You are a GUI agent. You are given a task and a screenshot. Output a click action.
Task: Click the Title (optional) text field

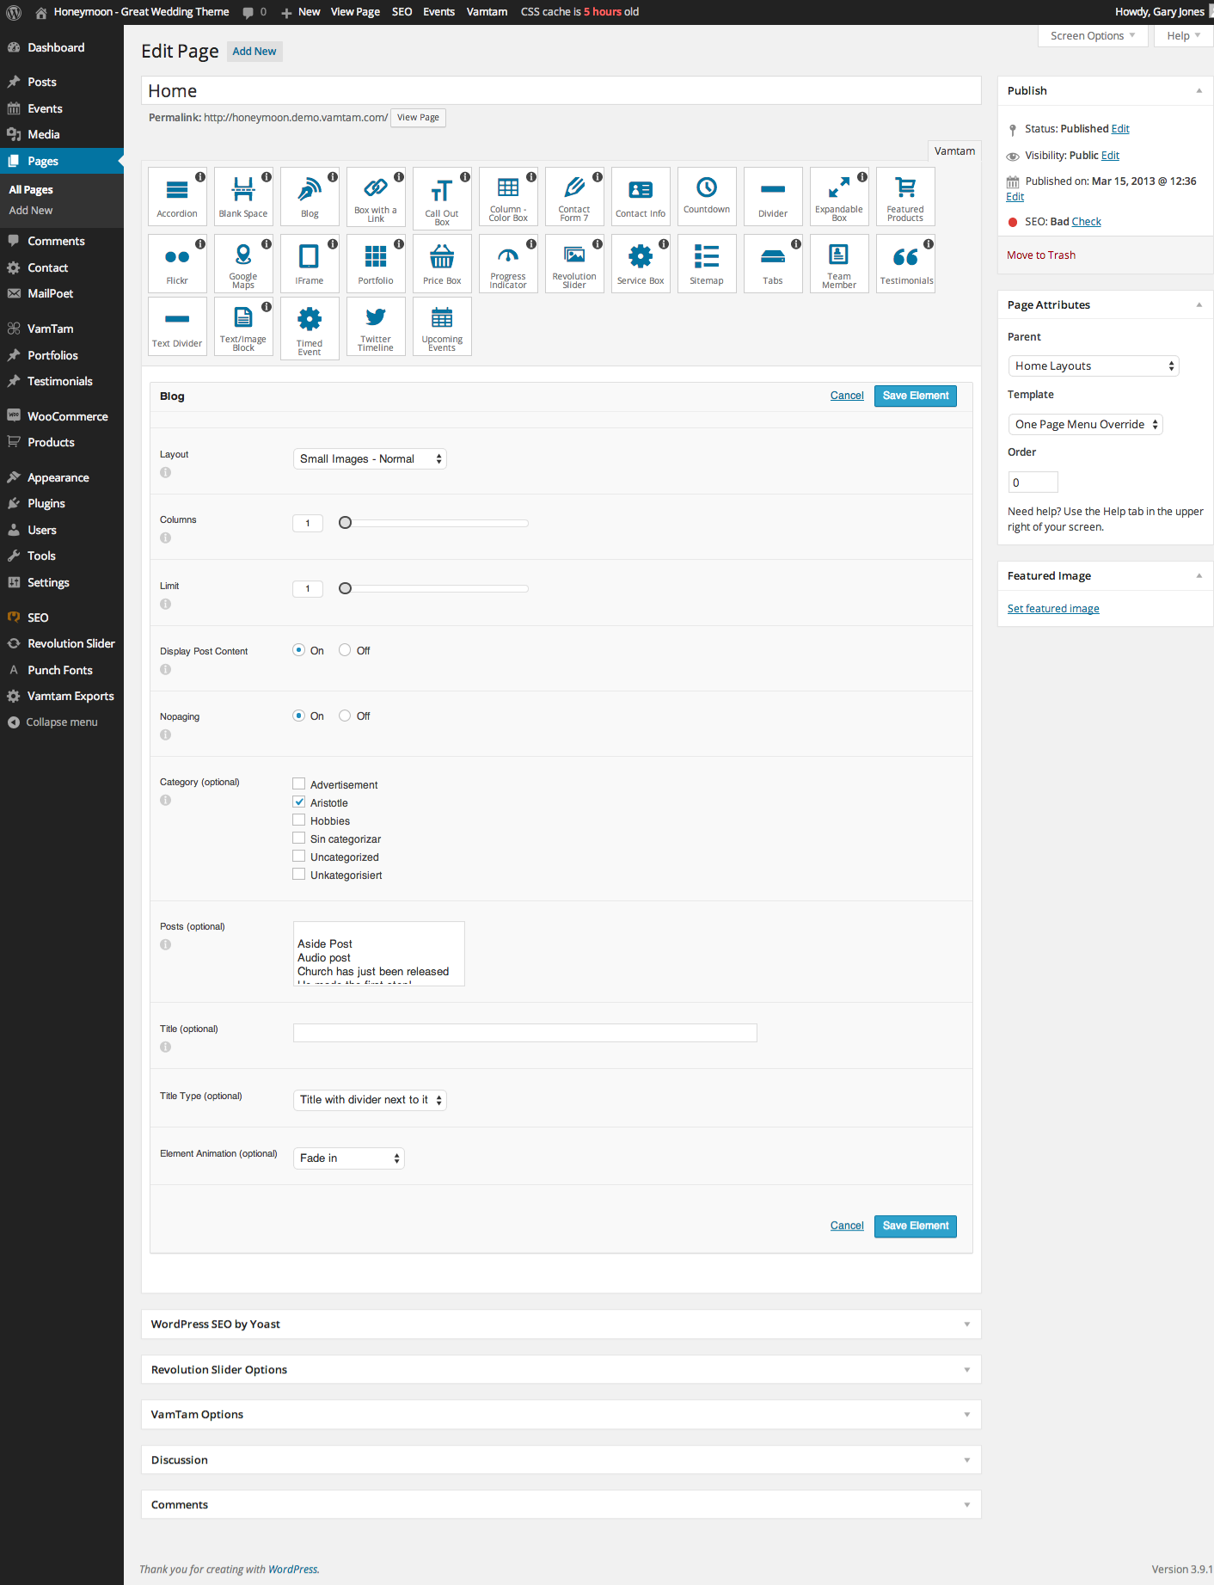pyautogui.click(x=524, y=1033)
